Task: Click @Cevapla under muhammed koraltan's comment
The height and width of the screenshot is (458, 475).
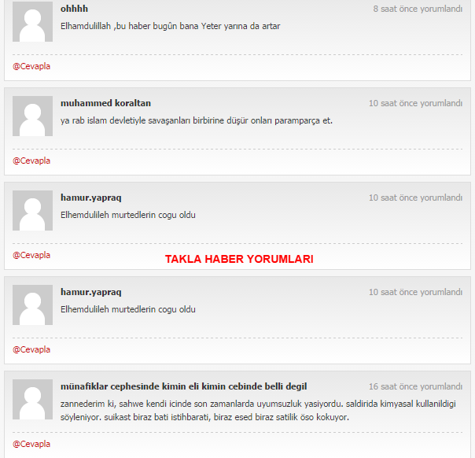Action: [x=31, y=161]
